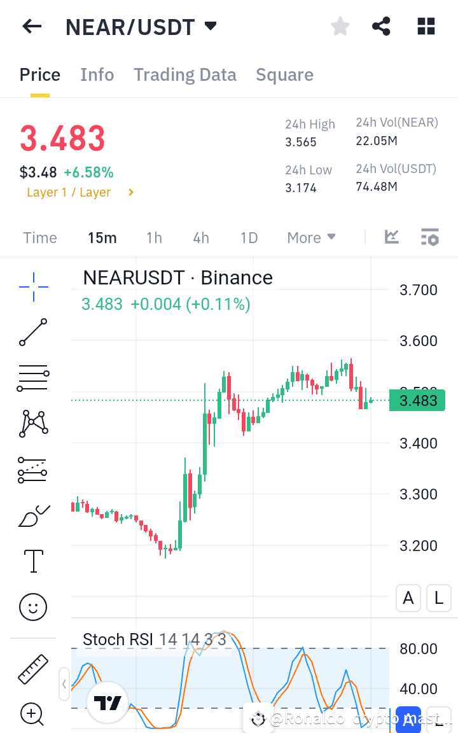Select the 4h interval
458x733 pixels.
click(x=201, y=237)
